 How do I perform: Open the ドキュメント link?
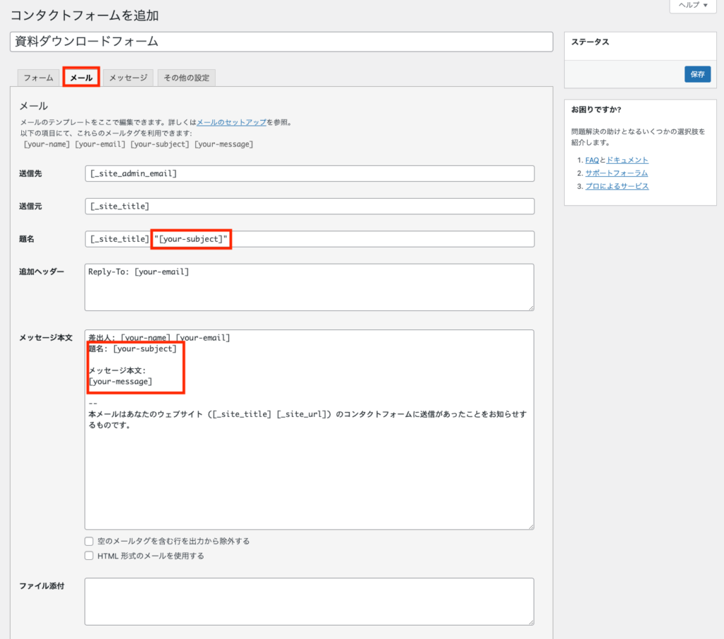point(627,160)
